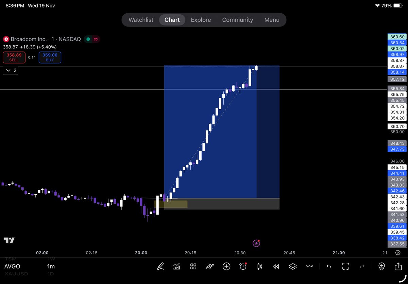Open the object tree layers icon
Screen dimensions: 408x284
[293, 266]
